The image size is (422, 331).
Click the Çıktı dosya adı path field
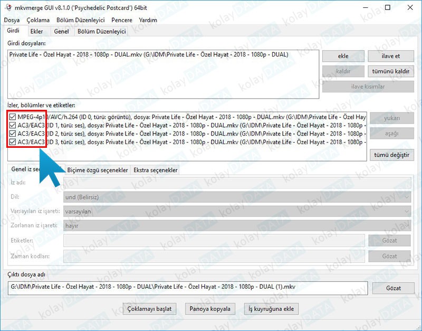point(187,288)
